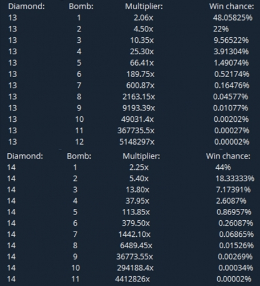
Task: Click the 0.01077% win chance
Action: 230,108
